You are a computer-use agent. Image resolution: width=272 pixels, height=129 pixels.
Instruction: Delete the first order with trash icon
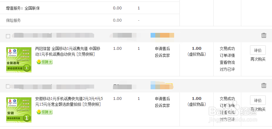264,35
